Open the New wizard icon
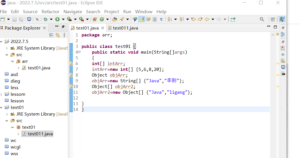Viewport: 300px width, 158px height. tap(3, 19)
